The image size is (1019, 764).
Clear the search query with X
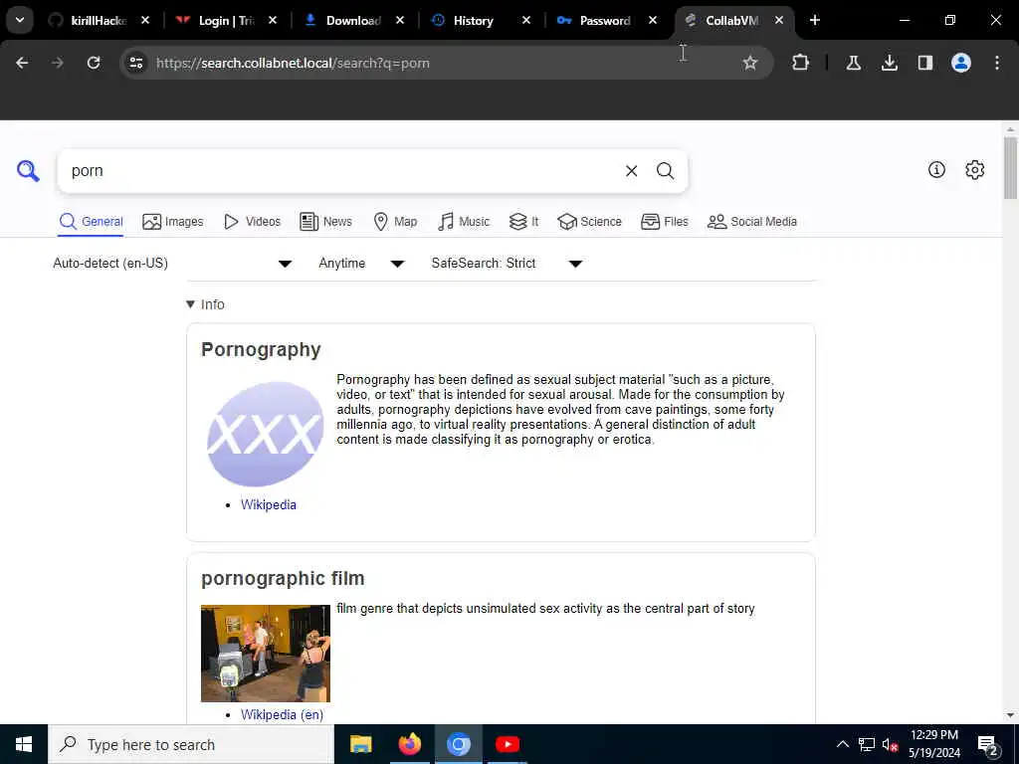[x=631, y=171]
